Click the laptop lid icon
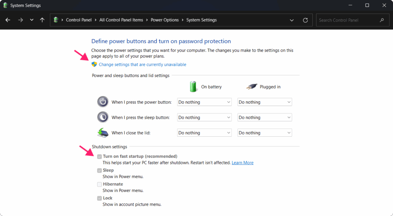Screen dimensions: 393x216 click(x=103, y=133)
